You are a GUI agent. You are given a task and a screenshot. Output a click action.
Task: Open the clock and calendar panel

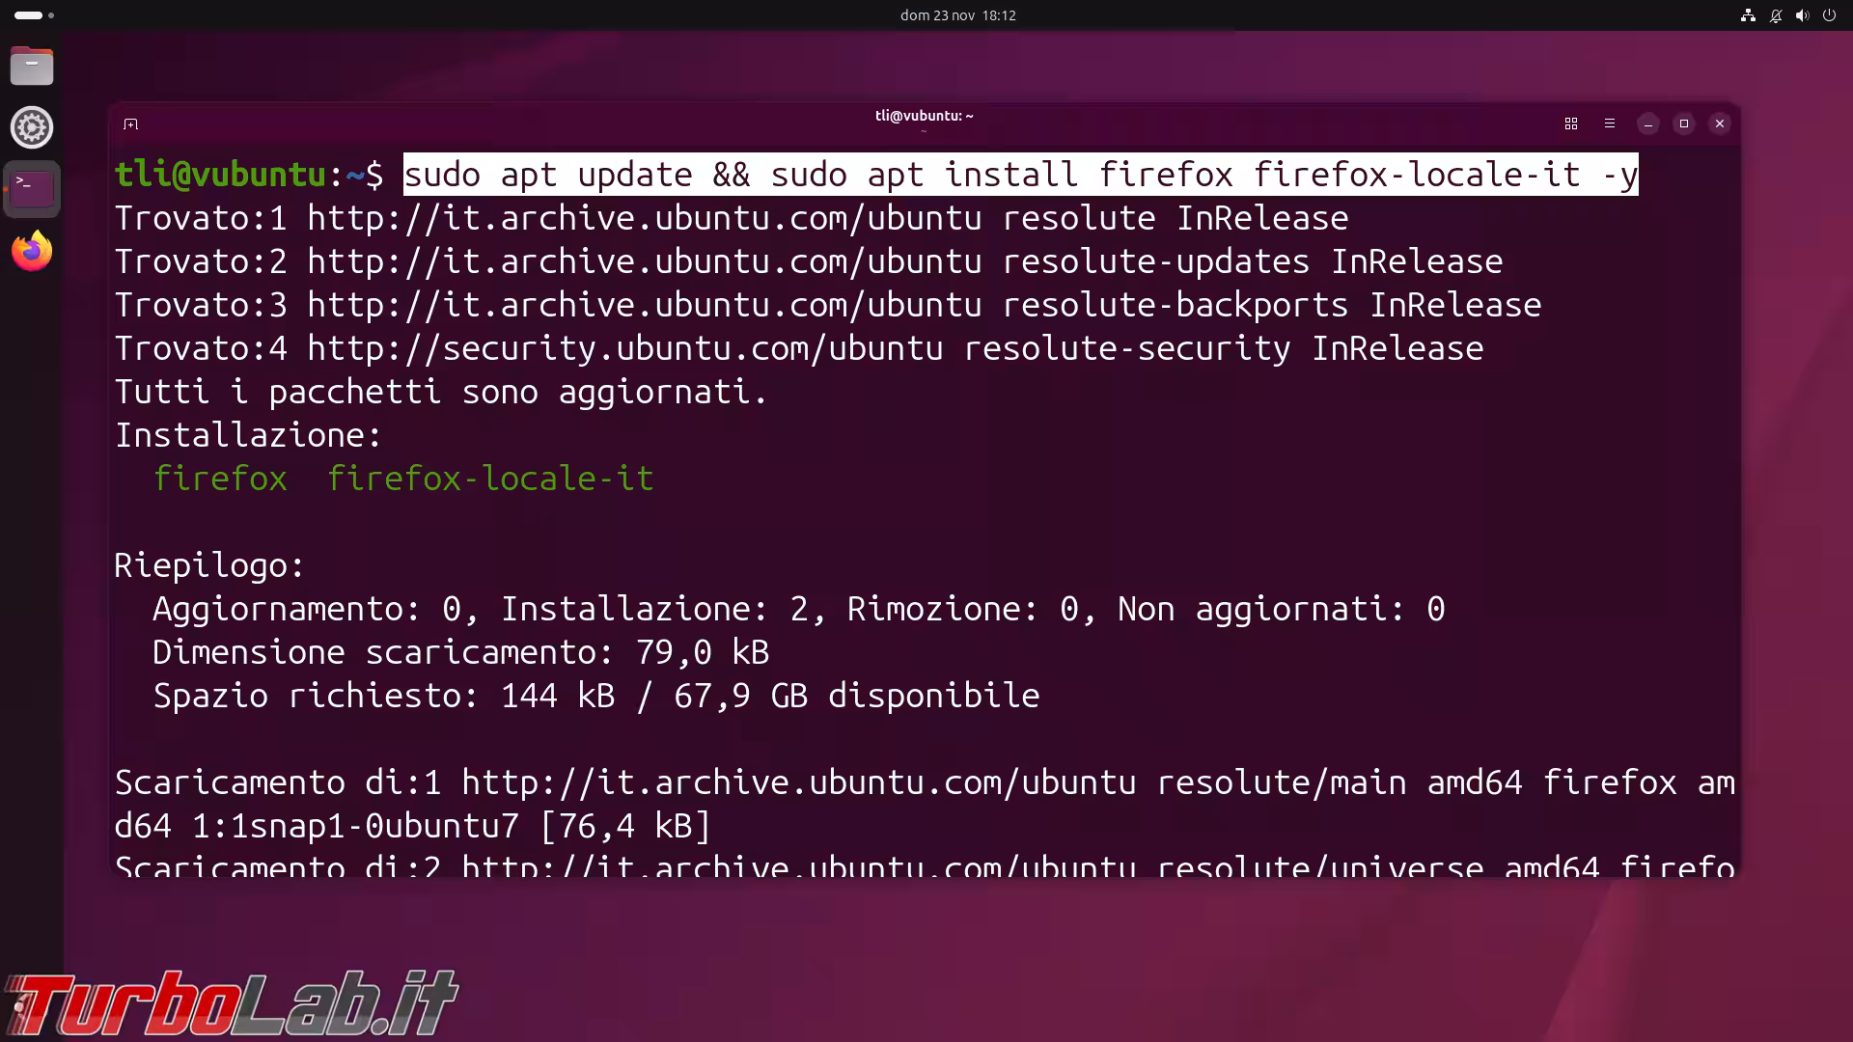click(x=957, y=15)
